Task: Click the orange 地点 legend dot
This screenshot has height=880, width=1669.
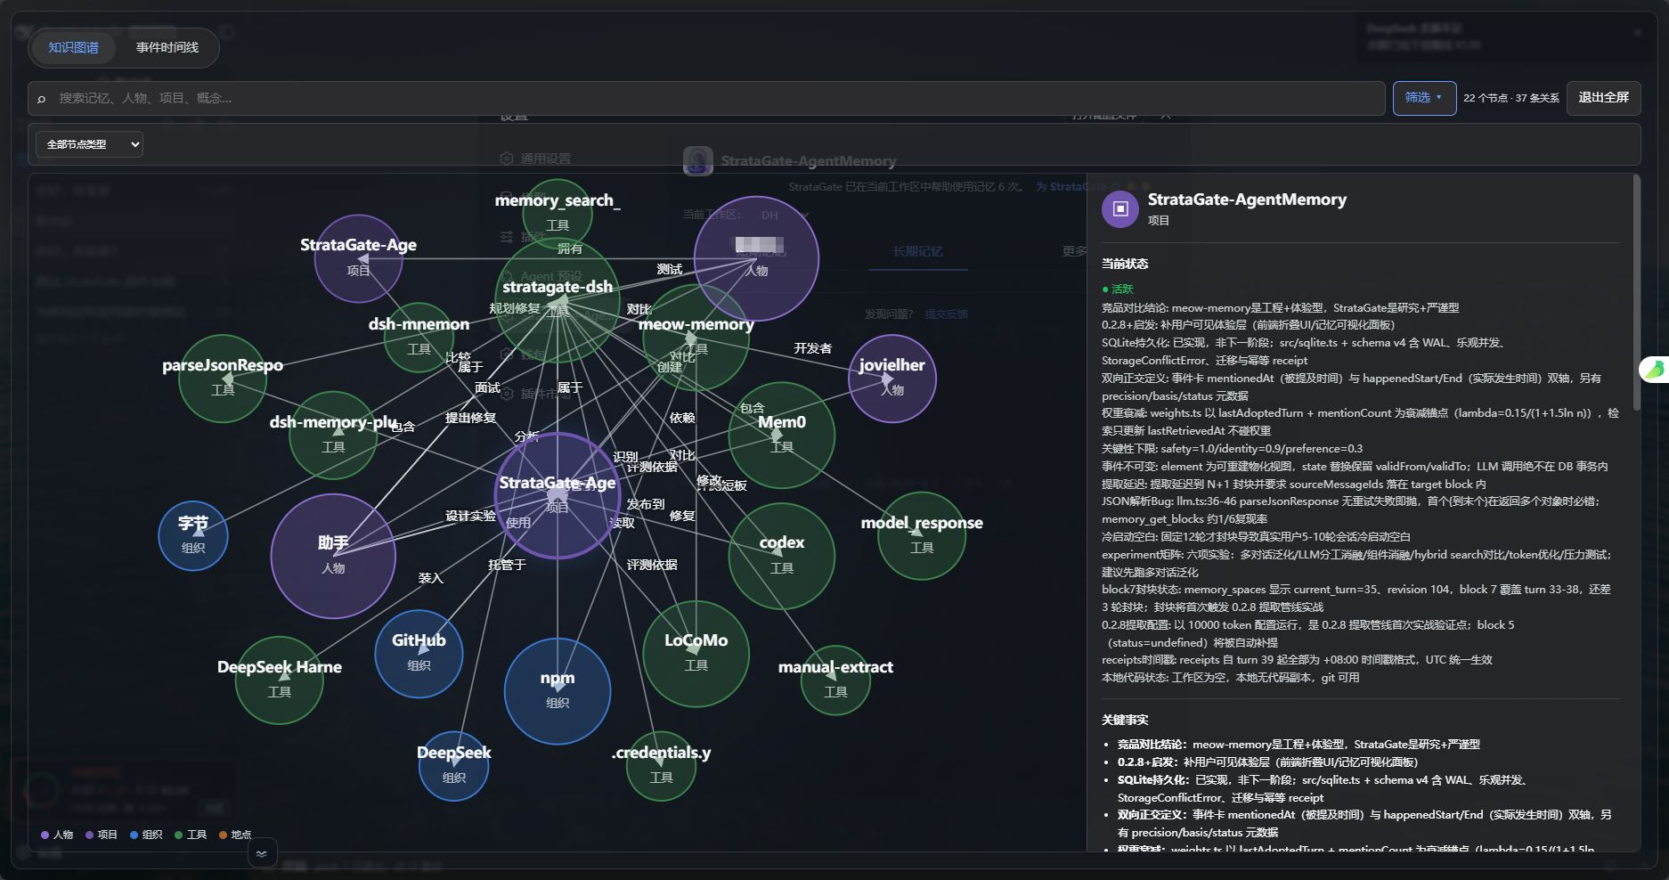Action: point(223,835)
